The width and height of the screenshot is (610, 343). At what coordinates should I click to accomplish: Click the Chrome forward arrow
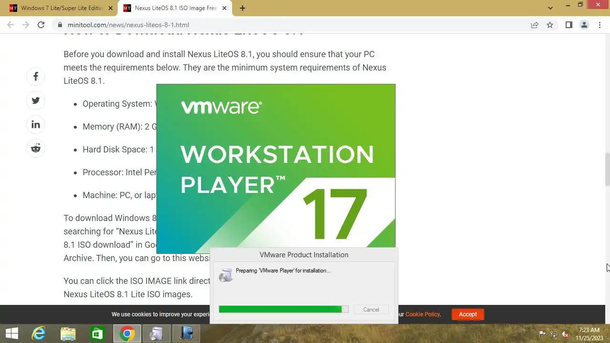point(26,25)
